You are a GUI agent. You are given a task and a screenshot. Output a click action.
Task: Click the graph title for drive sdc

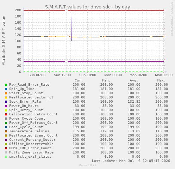pos(88,7)
